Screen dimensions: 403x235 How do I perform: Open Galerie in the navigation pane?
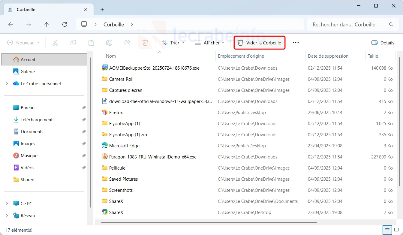28,72
